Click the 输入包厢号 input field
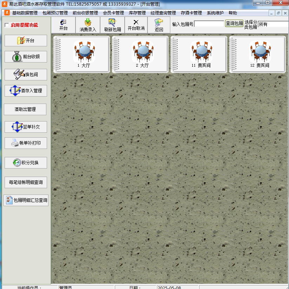The image size is (289, 289). (x=209, y=24)
